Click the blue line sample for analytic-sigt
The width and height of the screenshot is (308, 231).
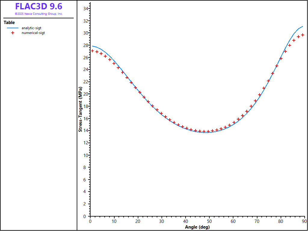pos(12,28)
